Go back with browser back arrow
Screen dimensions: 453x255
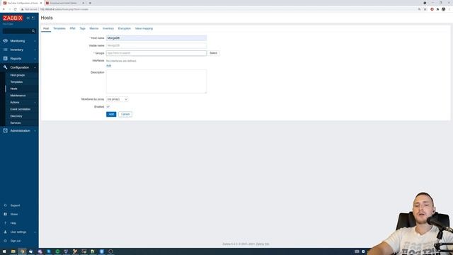tap(4, 9)
